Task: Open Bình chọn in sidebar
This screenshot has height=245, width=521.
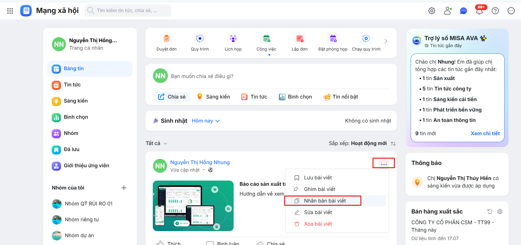Action: (x=90, y=117)
